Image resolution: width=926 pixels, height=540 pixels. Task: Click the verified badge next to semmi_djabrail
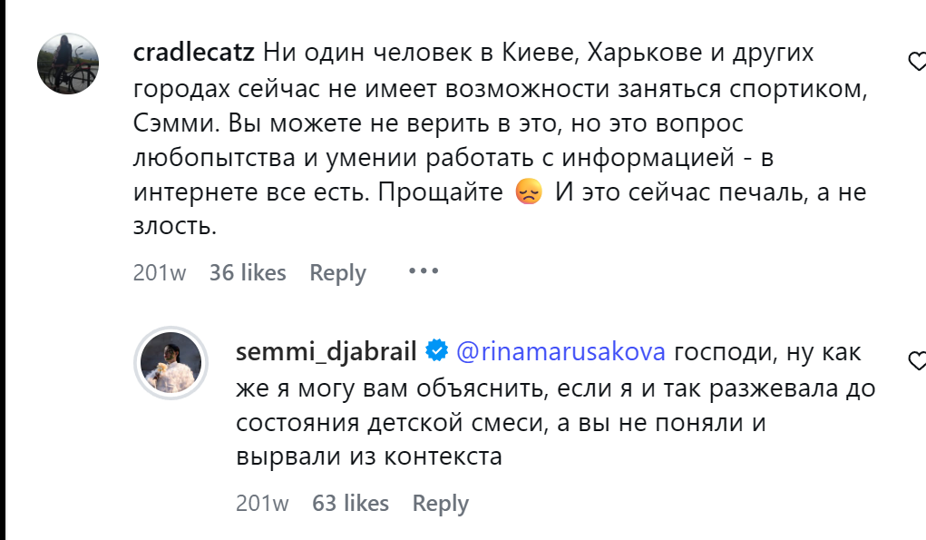point(436,351)
